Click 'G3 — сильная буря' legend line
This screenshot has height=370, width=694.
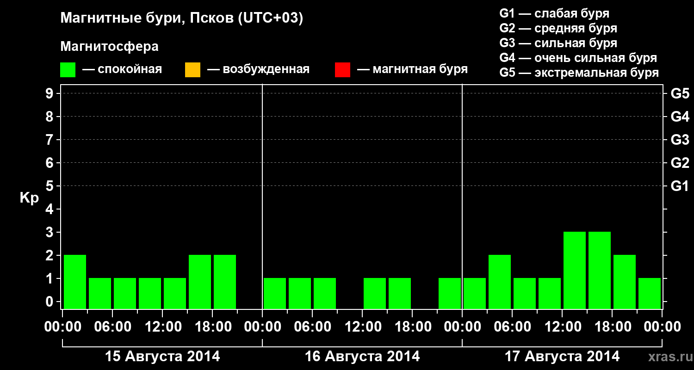(x=558, y=43)
